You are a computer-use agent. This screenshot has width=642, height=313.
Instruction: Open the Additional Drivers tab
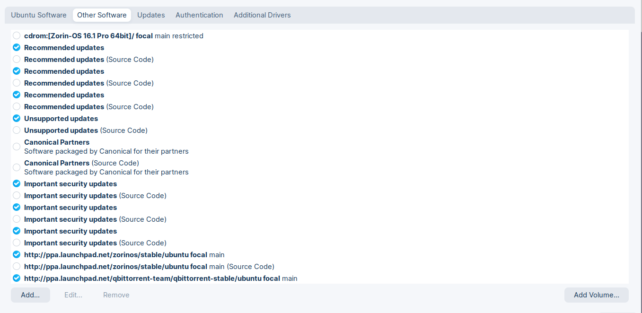pos(262,15)
